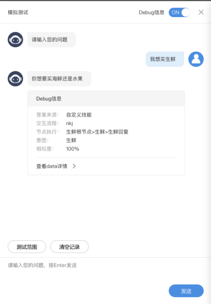Turn off the Debug信息 switch
Viewport: 211px width, 304px height.
tap(179, 13)
